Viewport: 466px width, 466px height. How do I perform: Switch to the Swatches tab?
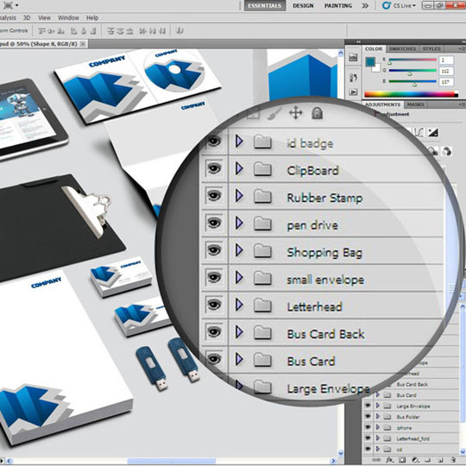pyautogui.click(x=402, y=48)
